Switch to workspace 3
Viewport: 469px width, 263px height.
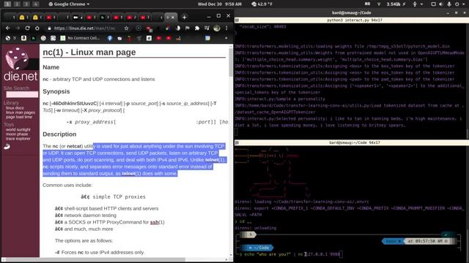(x=26, y=4)
